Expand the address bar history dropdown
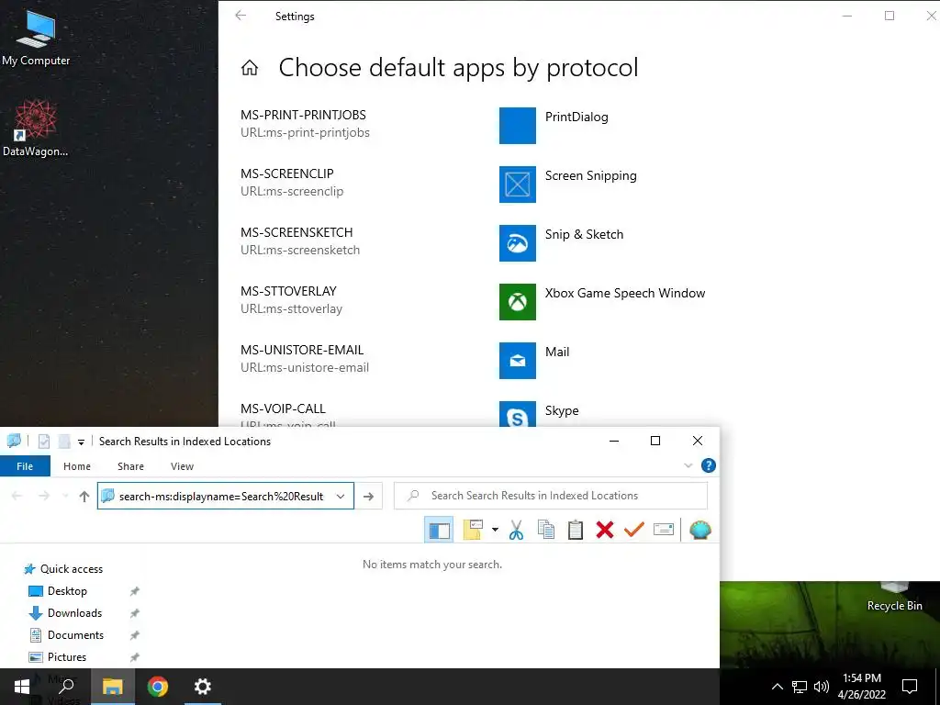This screenshot has width=940, height=705. [x=341, y=497]
